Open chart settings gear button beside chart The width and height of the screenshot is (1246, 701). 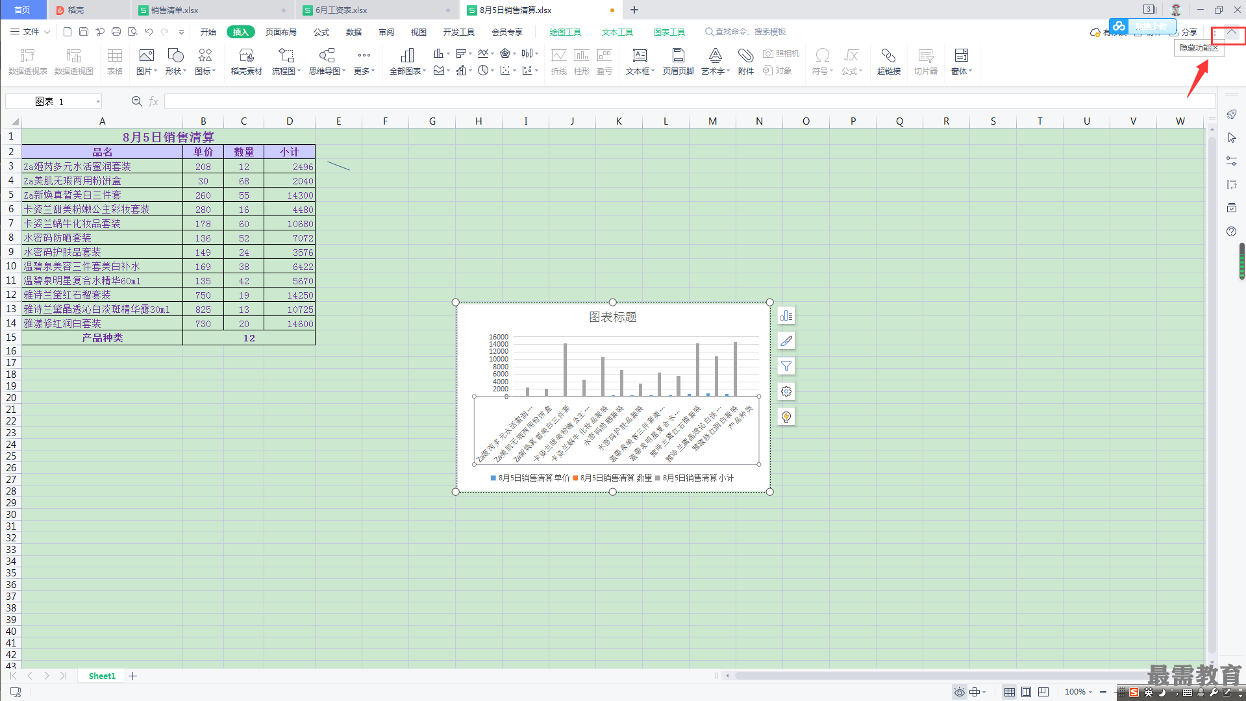pyautogui.click(x=786, y=391)
